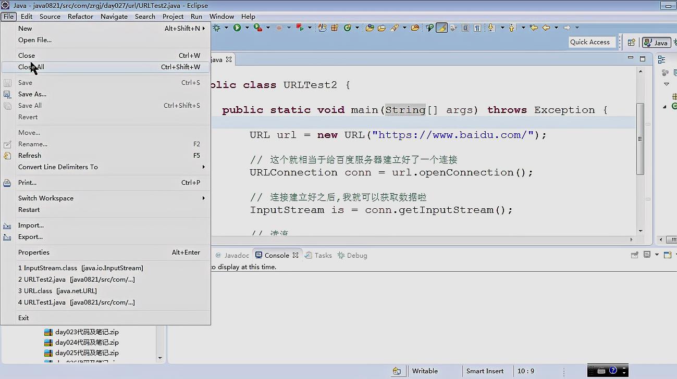
Task: Switch to the Java perspective button
Action: 657,42
